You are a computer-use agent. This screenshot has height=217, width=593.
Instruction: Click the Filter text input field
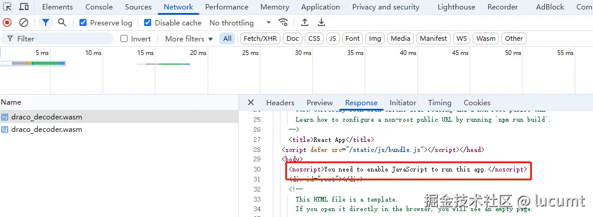(x=57, y=38)
